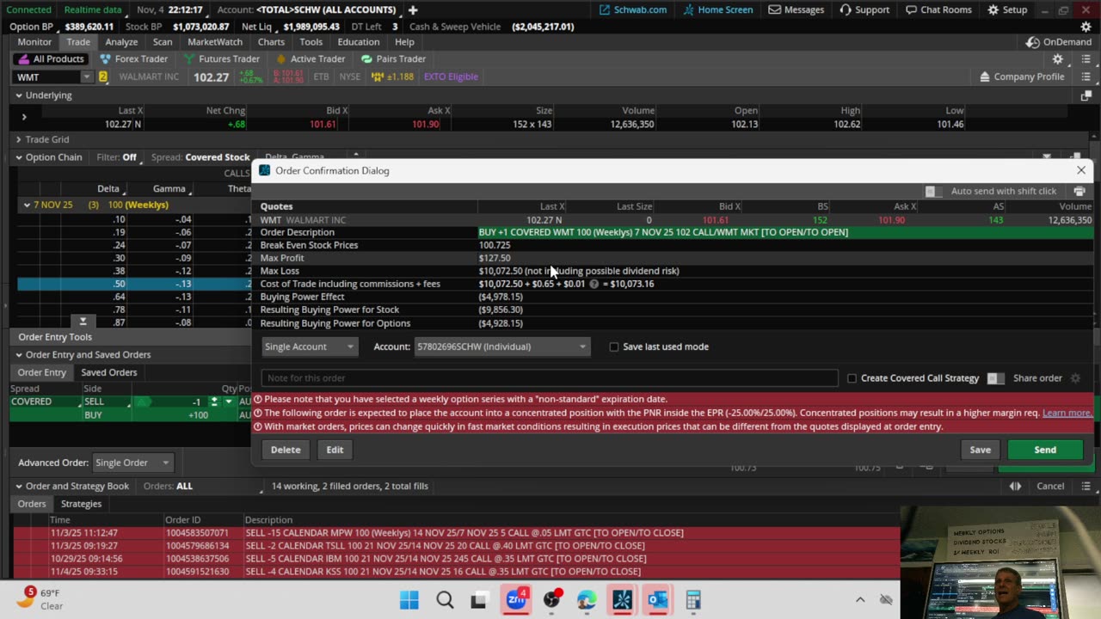Switch to the Monitor tab
The image size is (1101, 619).
point(34,42)
